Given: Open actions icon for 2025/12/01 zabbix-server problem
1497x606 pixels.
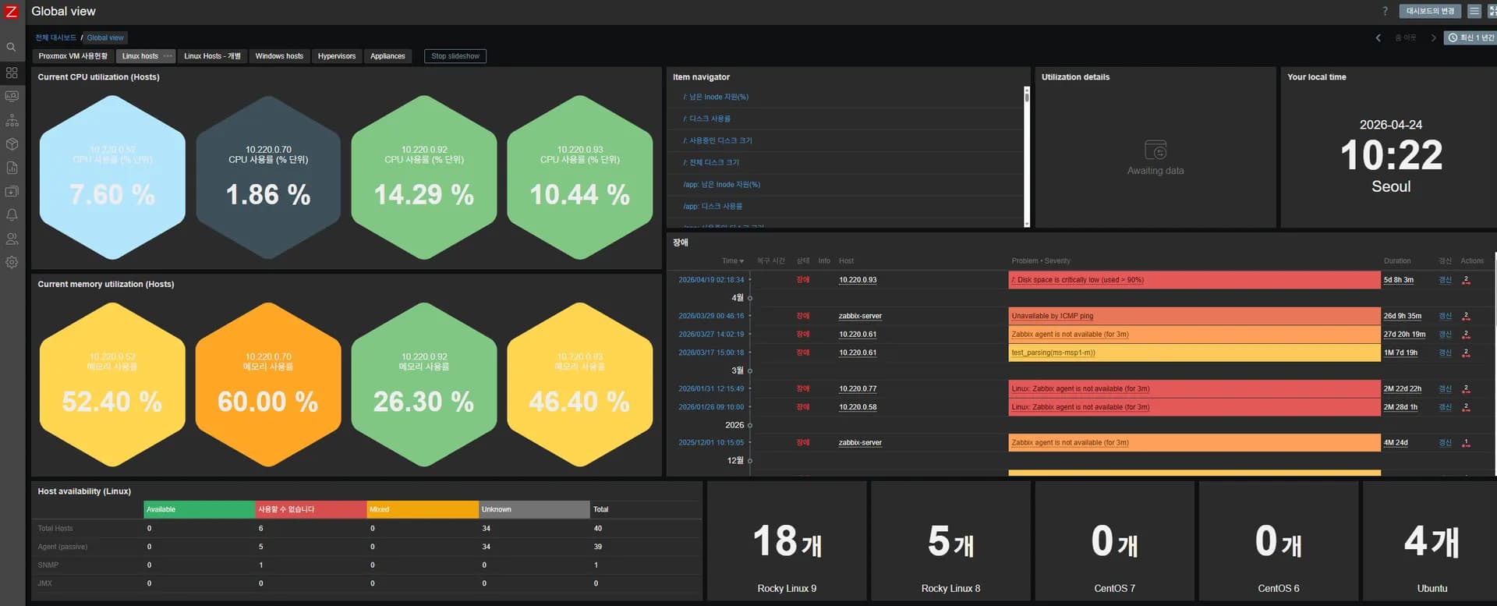Looking at the screenshot, I should [1466, 443].
